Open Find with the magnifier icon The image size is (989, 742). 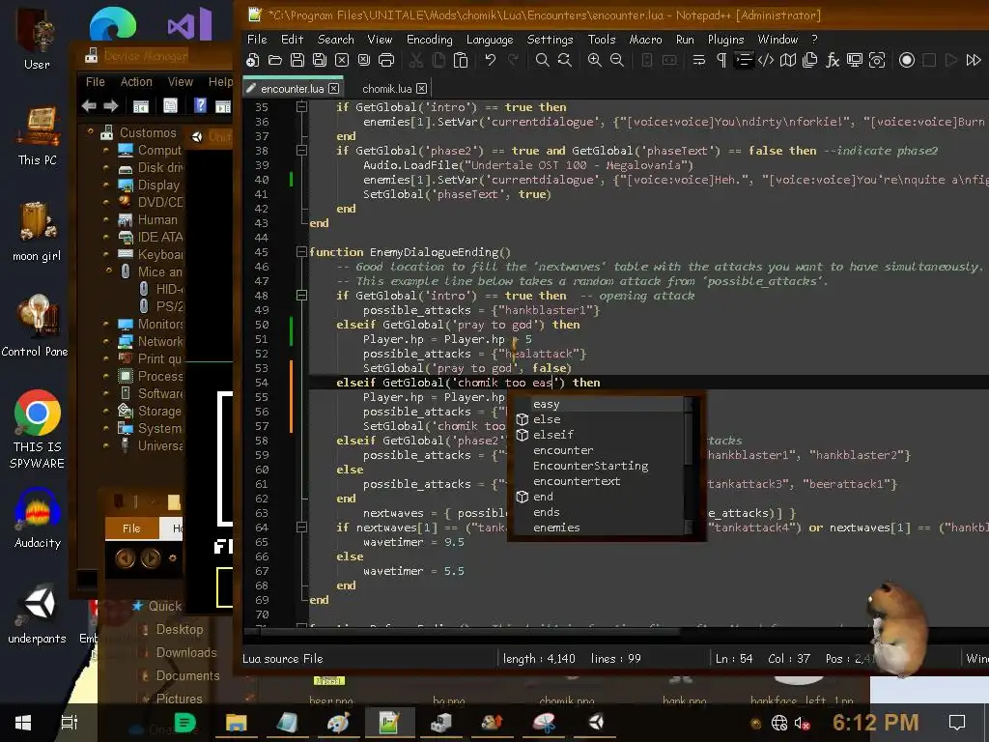[x=542, y=60]
